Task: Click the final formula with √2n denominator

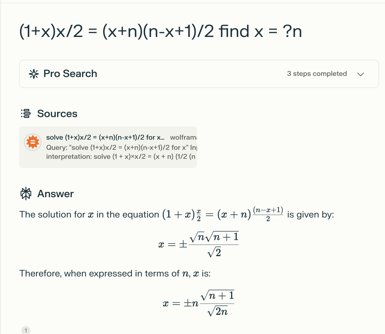Action: 199,303
